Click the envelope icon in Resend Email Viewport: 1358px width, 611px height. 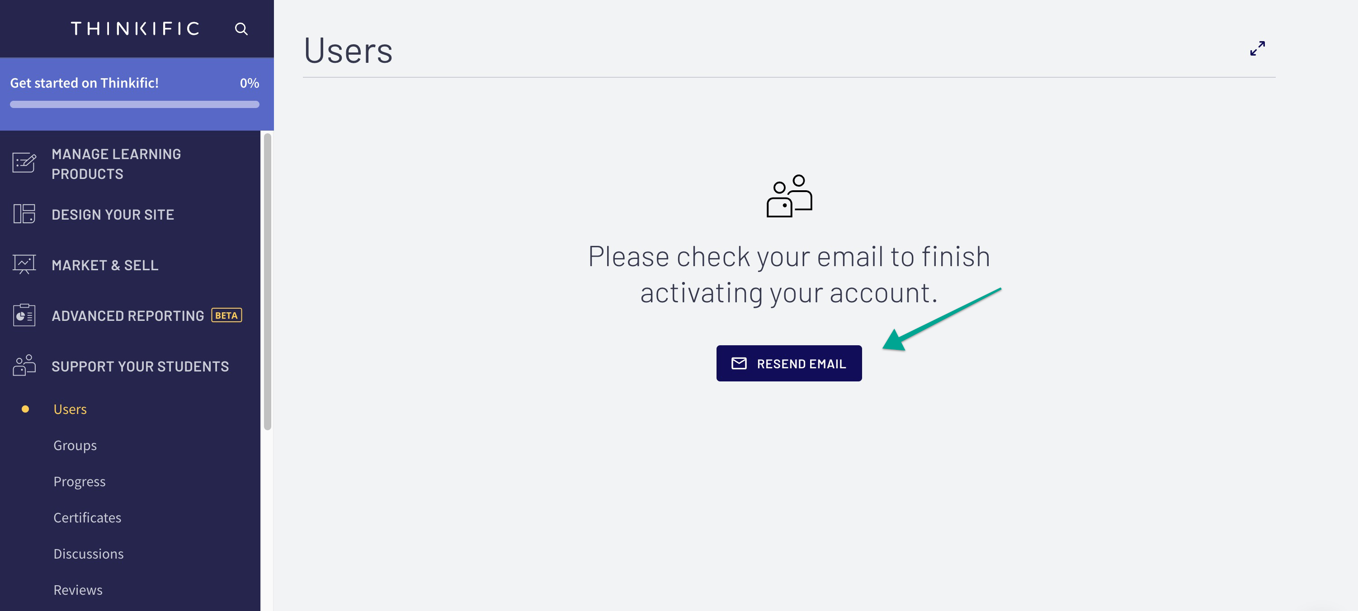[739, 363]
